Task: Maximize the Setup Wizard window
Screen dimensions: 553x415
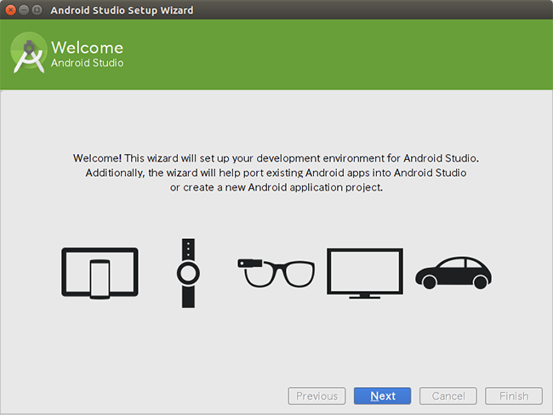Action: pyautogui.click(x=37, y=10)
